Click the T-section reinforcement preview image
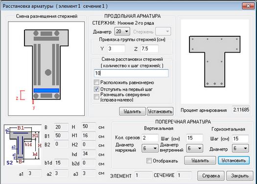 [215, 62]
